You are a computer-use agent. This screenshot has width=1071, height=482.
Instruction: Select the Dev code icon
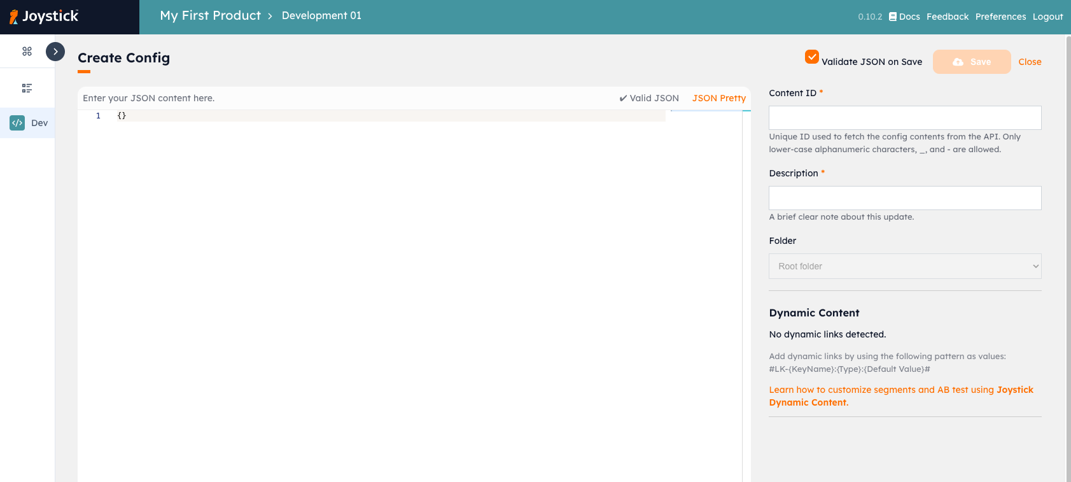tap(17, 123)
